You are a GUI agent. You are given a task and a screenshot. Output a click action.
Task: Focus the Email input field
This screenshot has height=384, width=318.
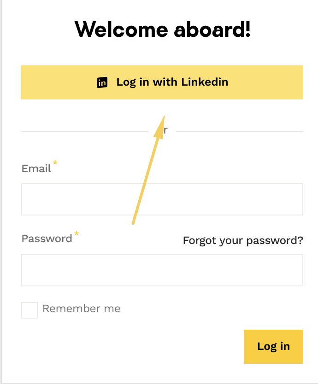[x=162, y=199]
